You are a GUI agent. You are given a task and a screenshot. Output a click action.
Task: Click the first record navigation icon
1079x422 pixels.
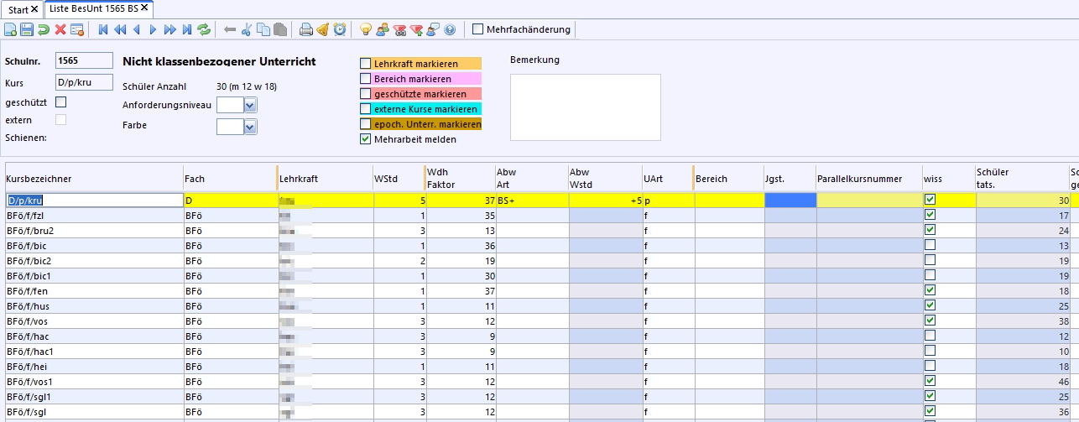103,29
